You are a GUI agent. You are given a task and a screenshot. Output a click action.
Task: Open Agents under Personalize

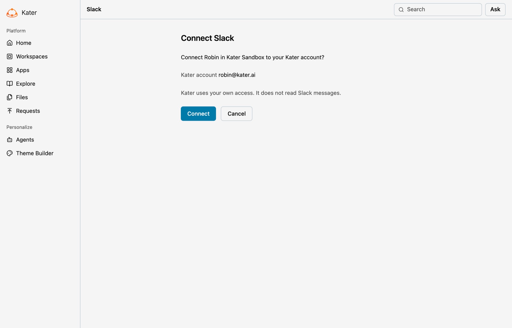point(25,140)
